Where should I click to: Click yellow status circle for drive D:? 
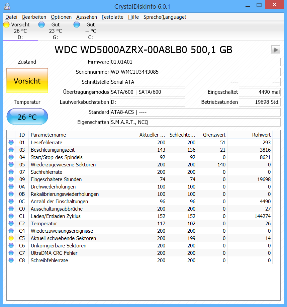pyautogui.click(x=6, y=24)
